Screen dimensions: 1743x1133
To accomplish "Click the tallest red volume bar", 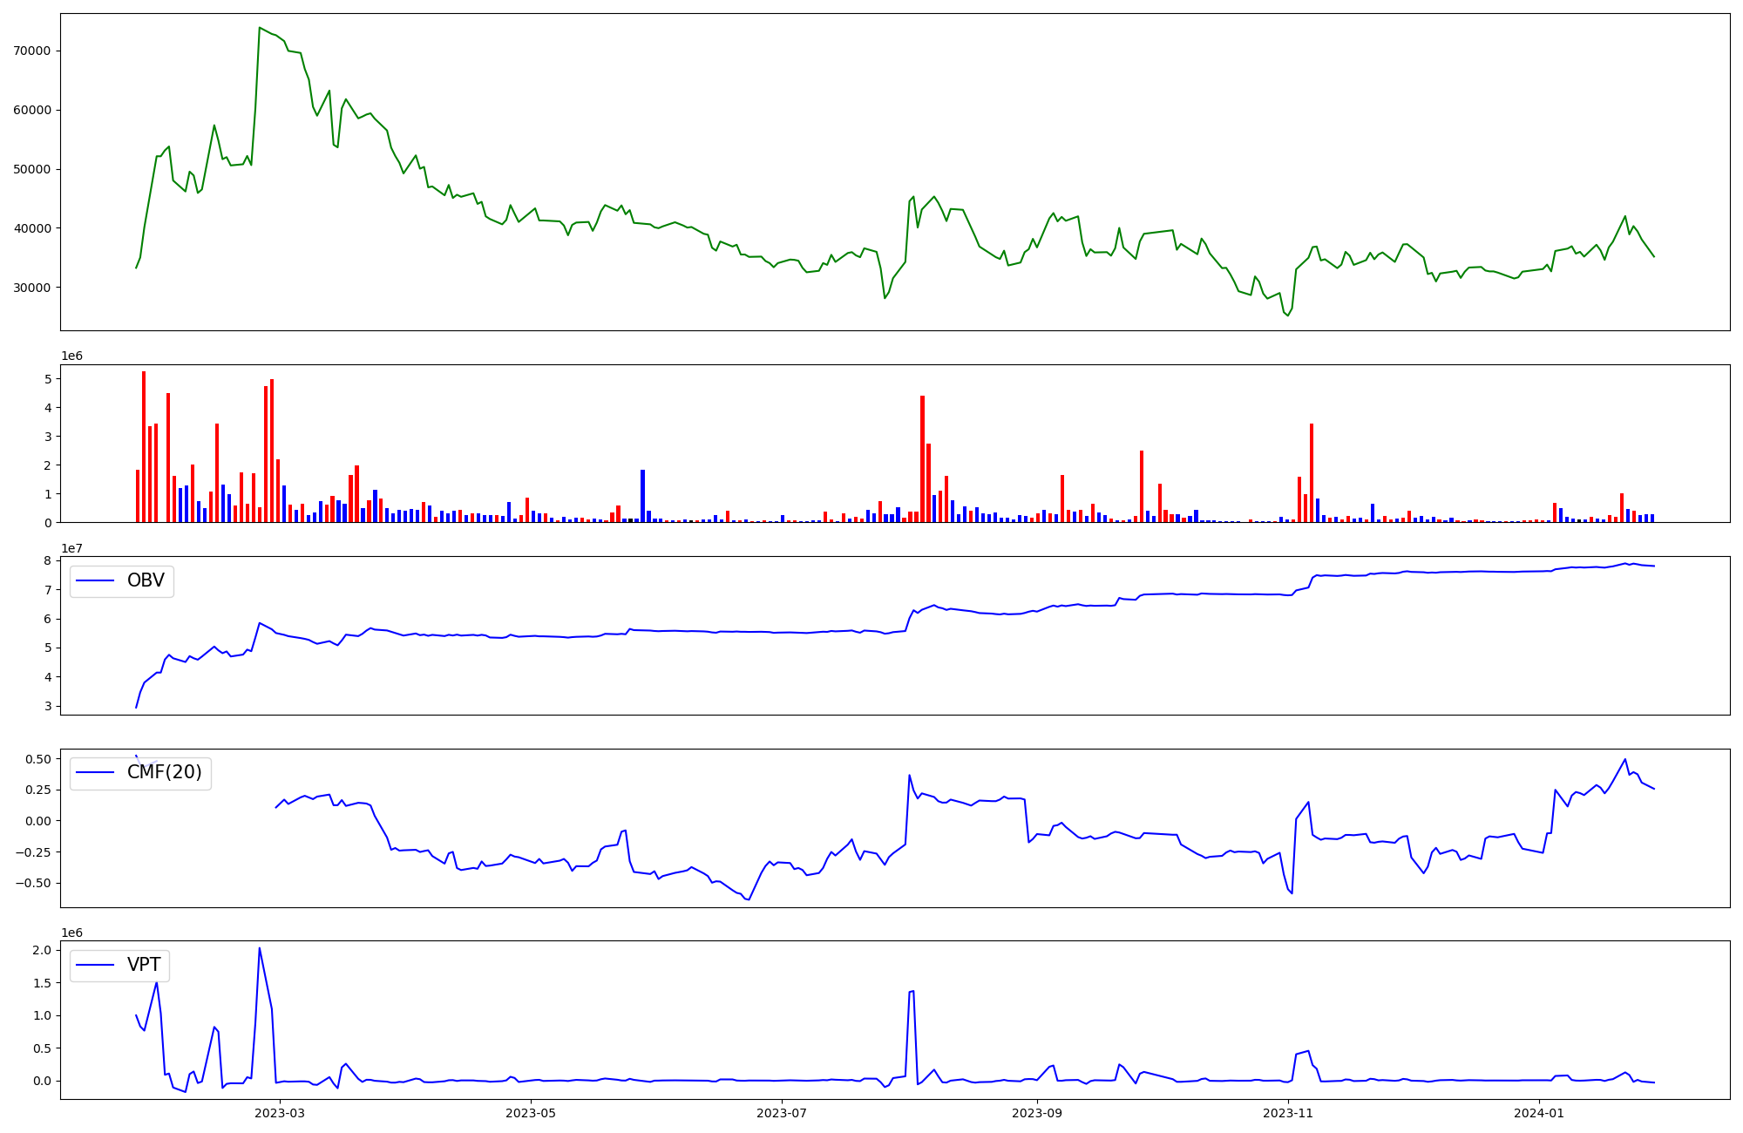I will [144, 446].
